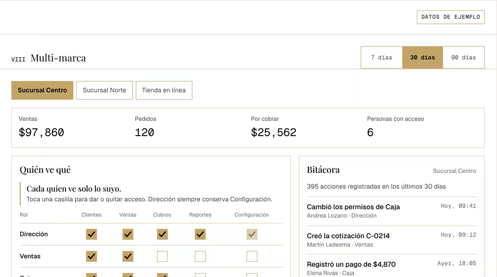Toggle Cobros access for Dirección
The image size is (497, 277).
[x=162, y=234]
